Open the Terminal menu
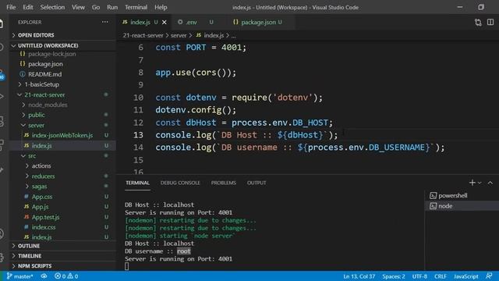This screenshot has height=281, width=499. (x=136, y=7)
